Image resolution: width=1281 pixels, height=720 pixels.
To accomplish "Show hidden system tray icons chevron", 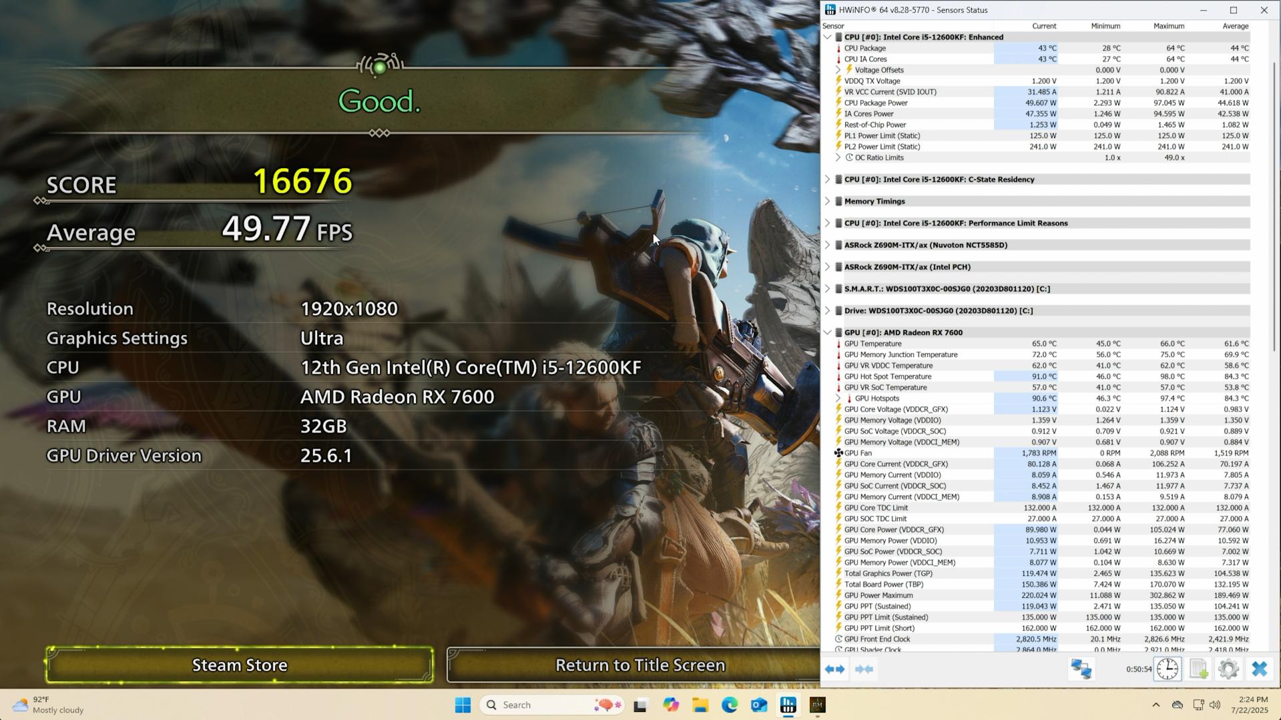I will [x=1156, y=705].
